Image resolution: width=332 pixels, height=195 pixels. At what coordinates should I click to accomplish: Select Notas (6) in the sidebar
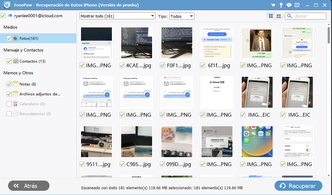click(x=28, y=84)
